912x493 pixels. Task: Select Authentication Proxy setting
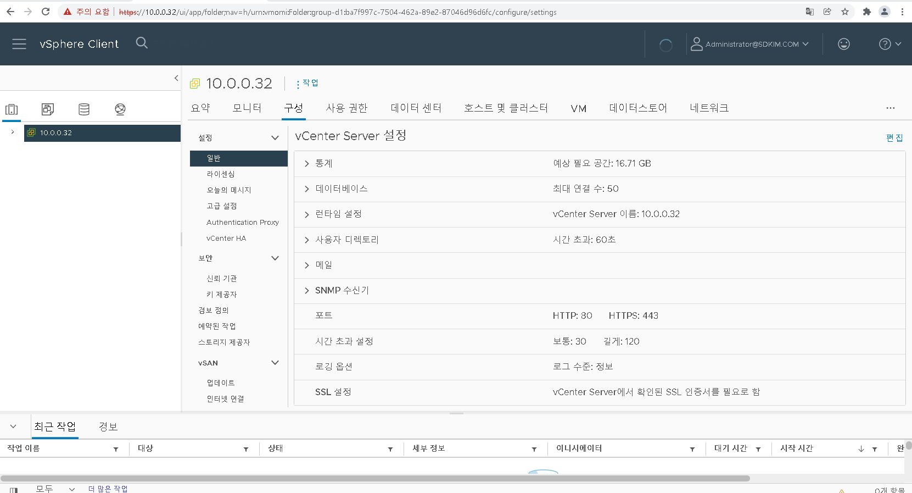coord(243,222)
